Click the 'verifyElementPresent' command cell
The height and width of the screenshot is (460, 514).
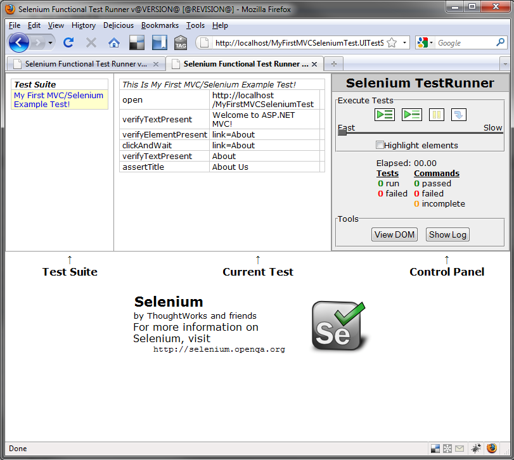click(164, 134)
